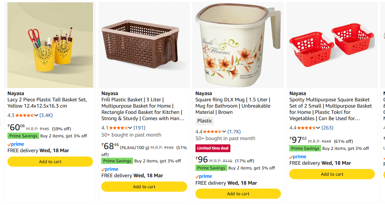This screenshot has height=205, width=385.
Task: Click the prime logo under Frill Basket
Action: pyautogui.click(x=110, y=169)
